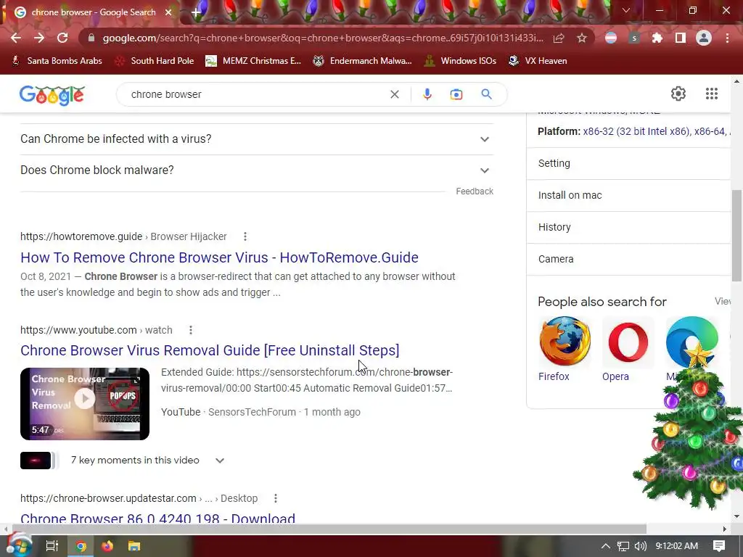Open Santa Bombs Arabs bookmark
Viewport: 743px width, 557px height.
tap(57, 61)
